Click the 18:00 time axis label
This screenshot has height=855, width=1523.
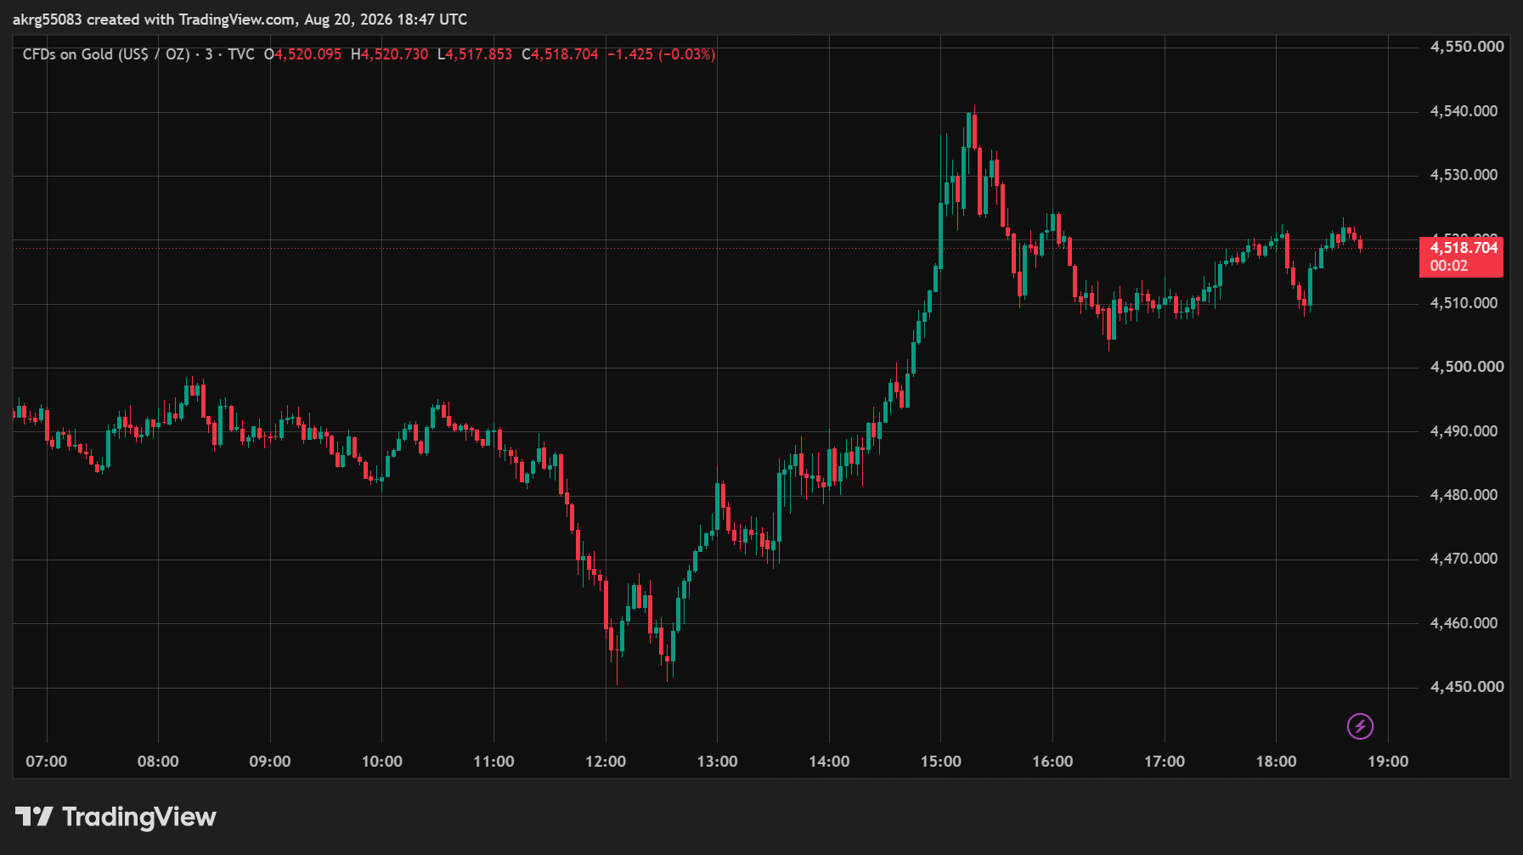coord(1277,762)
